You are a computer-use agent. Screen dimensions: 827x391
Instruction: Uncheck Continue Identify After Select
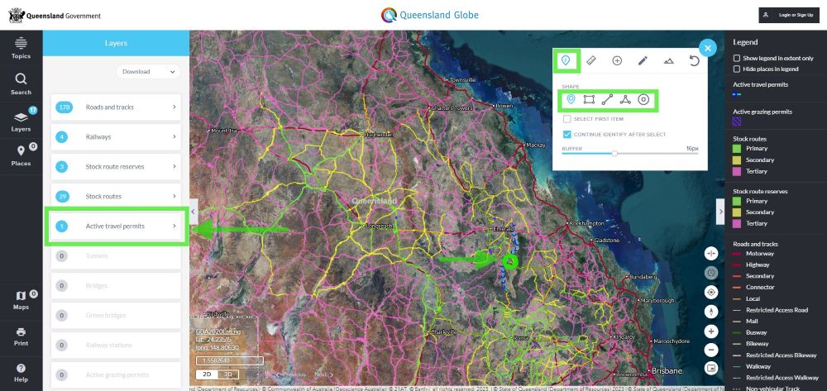point(566,134)
